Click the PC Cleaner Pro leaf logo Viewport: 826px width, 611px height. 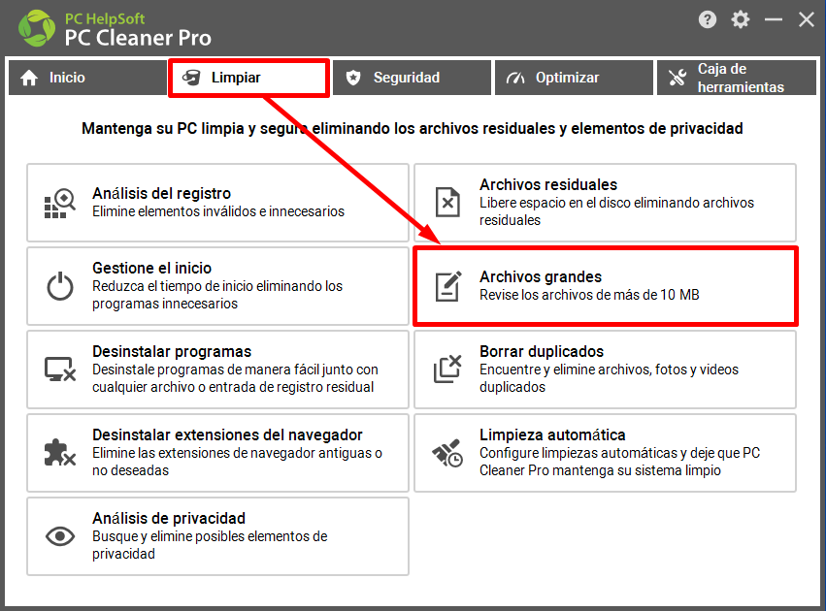[36, 28]
